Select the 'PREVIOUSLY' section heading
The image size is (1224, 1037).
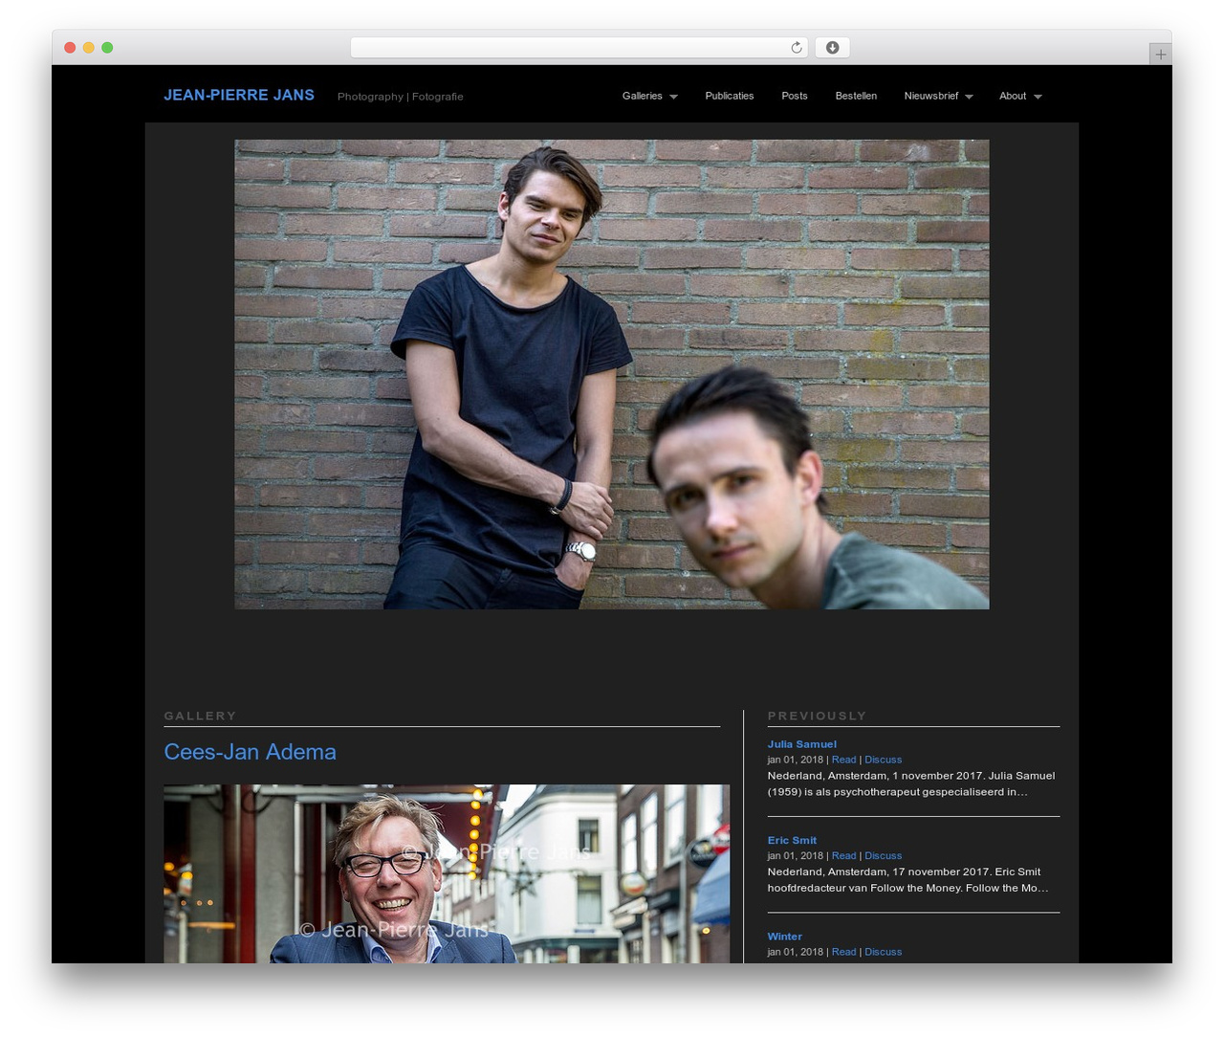point(817,716)
